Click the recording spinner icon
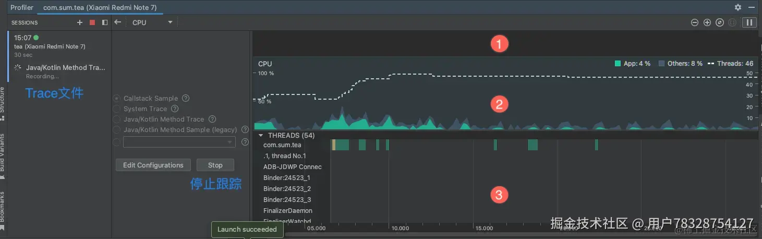Viewport: 762px width, 239px height. (x=19, y=68)
